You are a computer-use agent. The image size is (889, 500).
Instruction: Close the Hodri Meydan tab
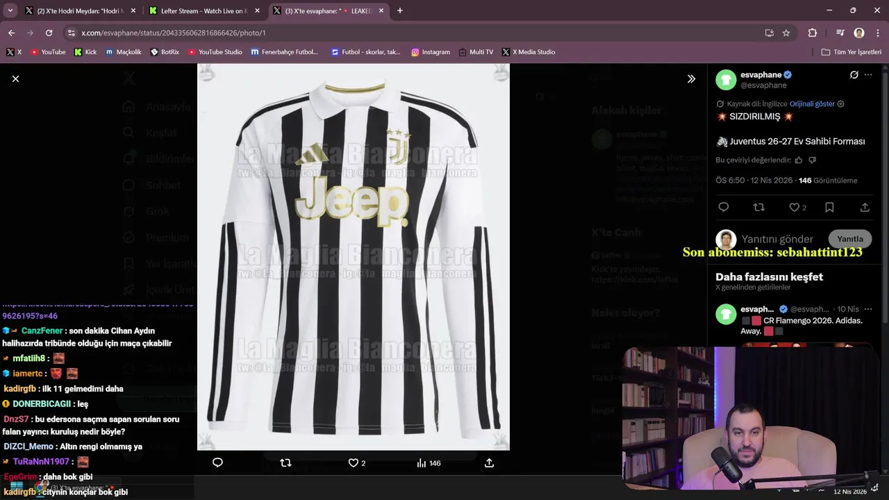[133, 11]
